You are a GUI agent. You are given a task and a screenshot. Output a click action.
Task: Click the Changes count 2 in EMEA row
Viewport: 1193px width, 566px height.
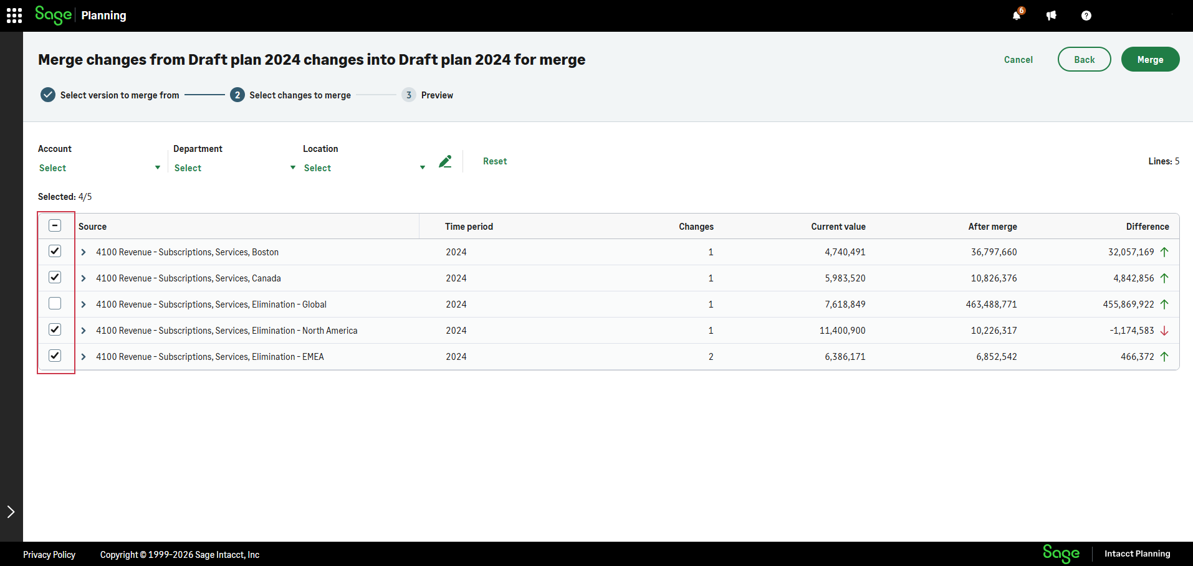click(x=711, y=357)
